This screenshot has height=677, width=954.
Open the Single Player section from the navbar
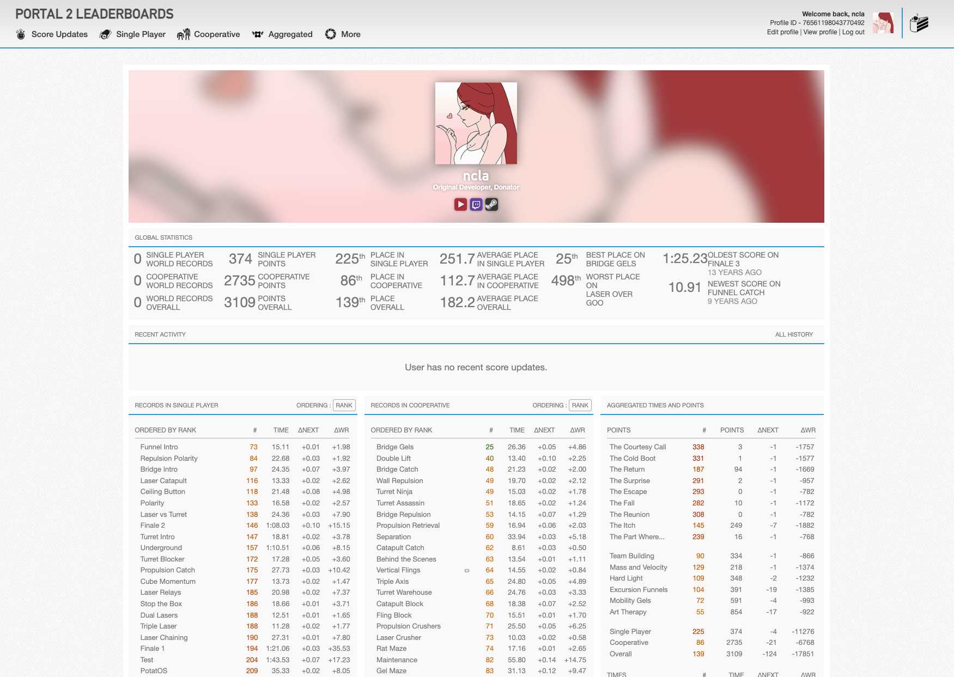click(x=141, y=34)
